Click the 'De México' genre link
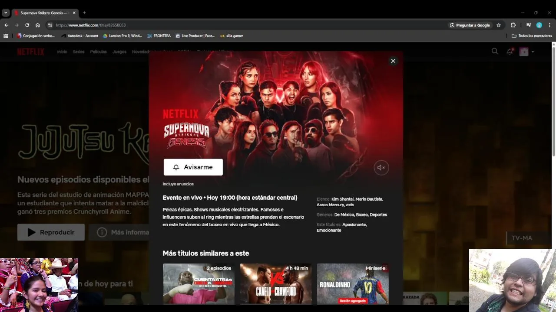 [x=344, y=214]
